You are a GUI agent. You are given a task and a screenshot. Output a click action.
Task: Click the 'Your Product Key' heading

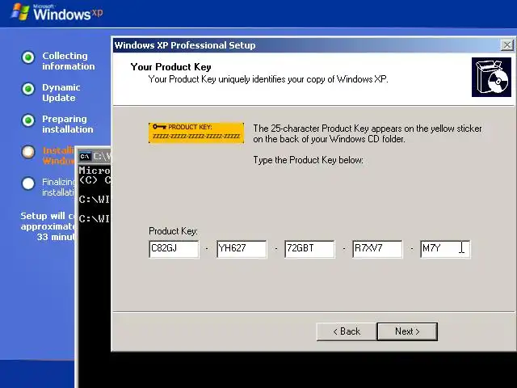coord(170,67)
